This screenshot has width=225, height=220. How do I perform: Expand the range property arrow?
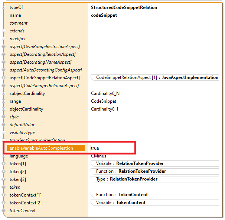coord(4,101)
